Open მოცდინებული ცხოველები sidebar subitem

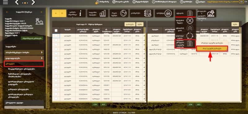(22, 69)
